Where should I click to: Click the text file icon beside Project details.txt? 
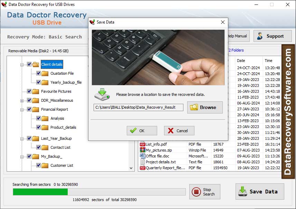142,162
